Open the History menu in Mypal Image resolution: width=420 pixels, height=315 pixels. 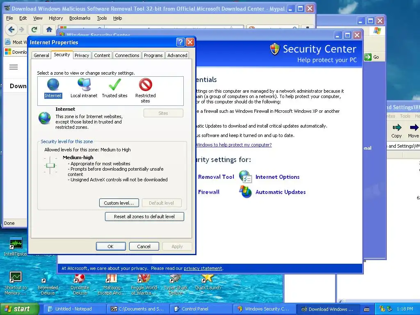[x=56, y=18]
